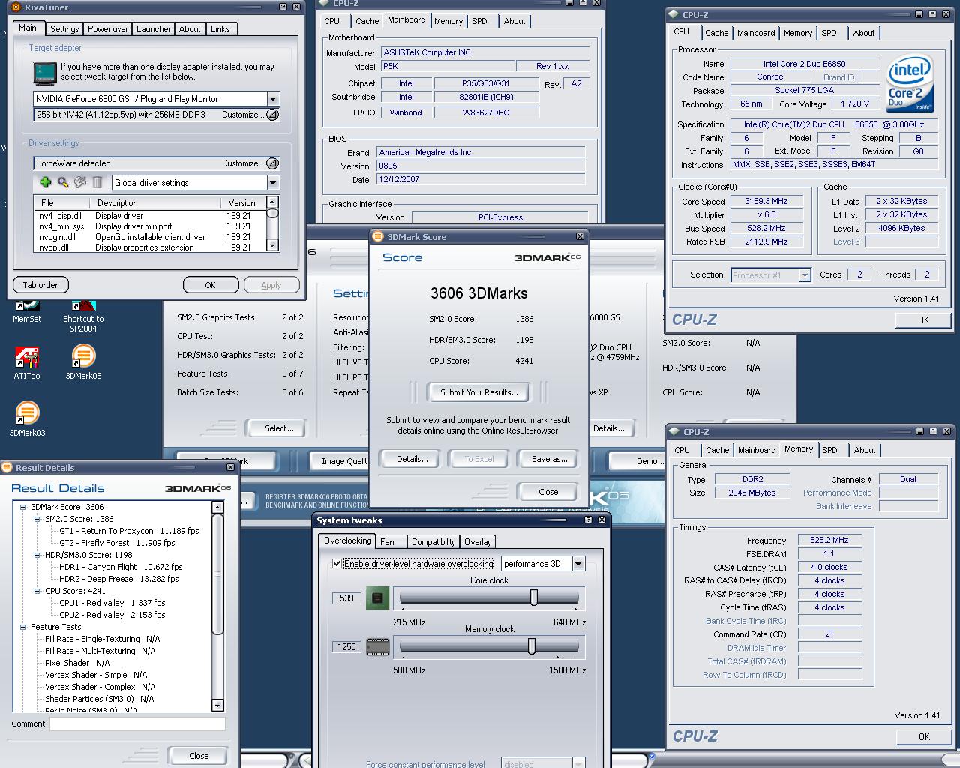
Task: Click the help question icon in RivaTuner title bar
Action: (x=283, y=7)
